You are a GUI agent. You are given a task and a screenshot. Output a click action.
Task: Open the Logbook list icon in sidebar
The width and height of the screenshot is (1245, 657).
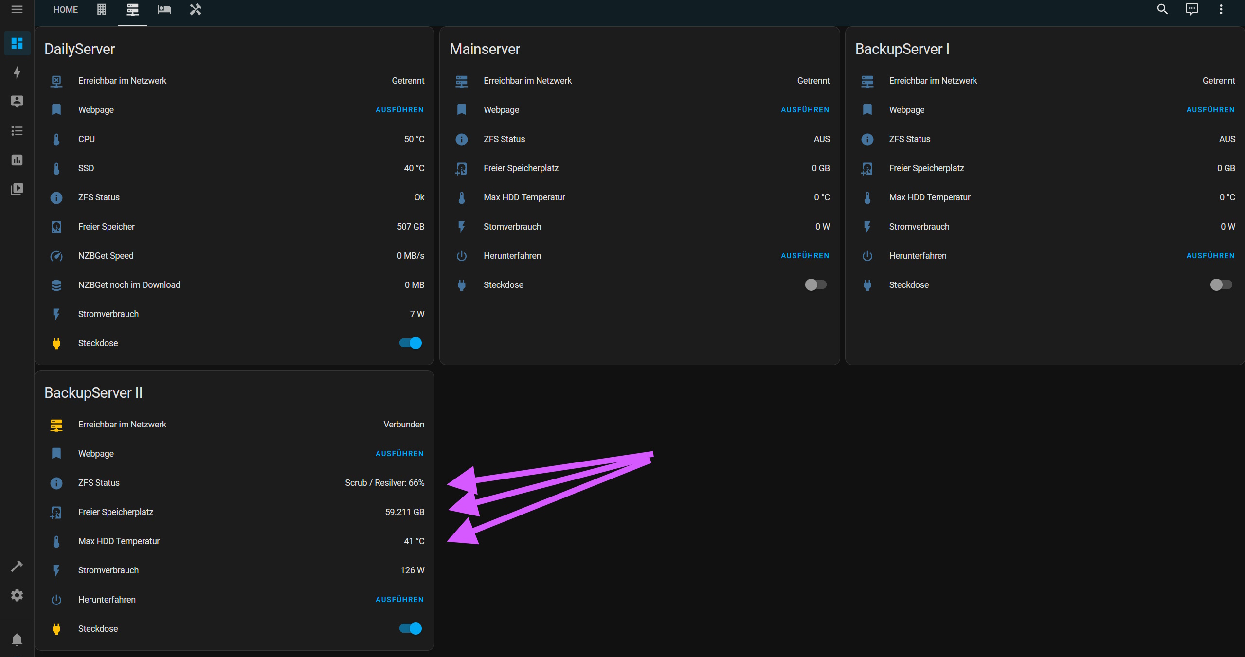coord(17,130)
